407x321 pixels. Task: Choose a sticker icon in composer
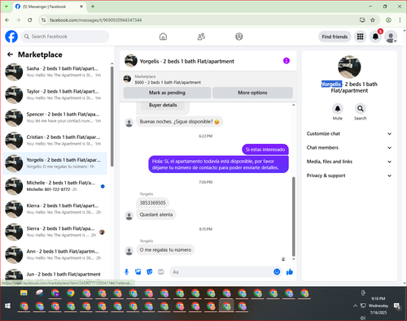click(150, 271)
